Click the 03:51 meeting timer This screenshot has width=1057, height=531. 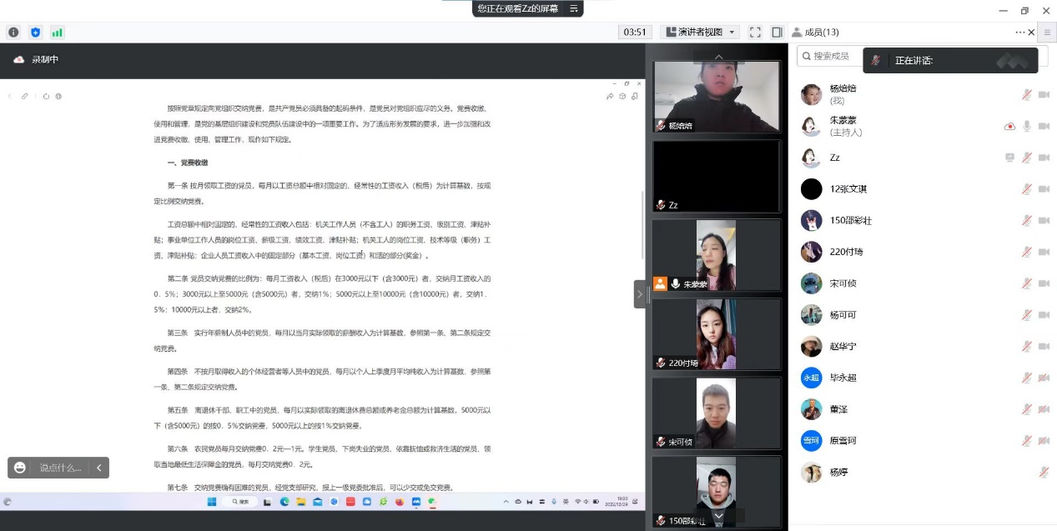pyautogui.click(x=634, y=33)
